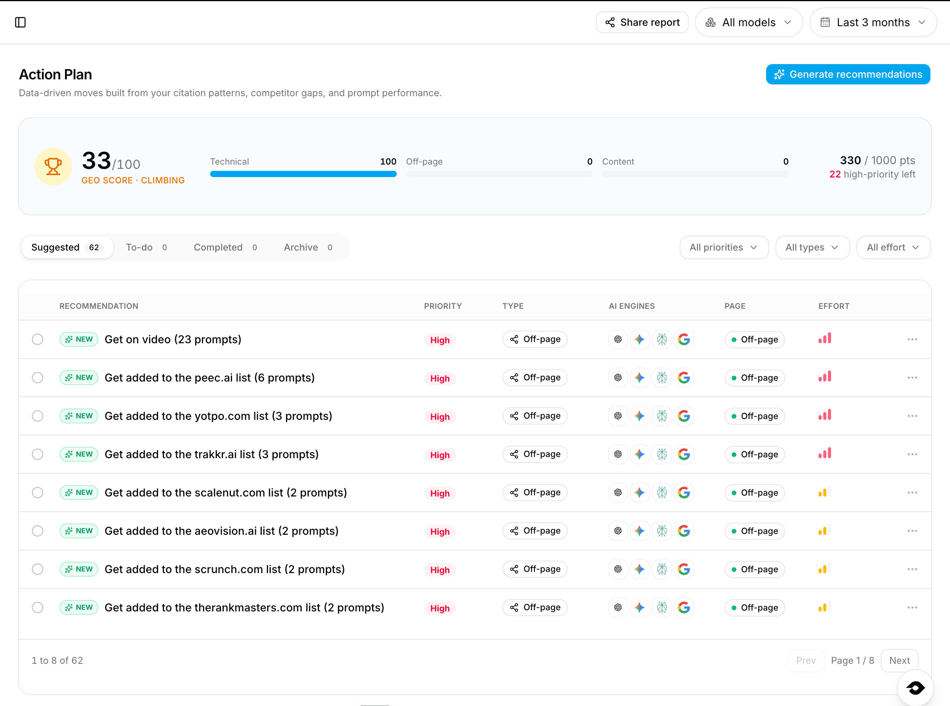Click the Technical score progress bar

click(x=303, y=174)
